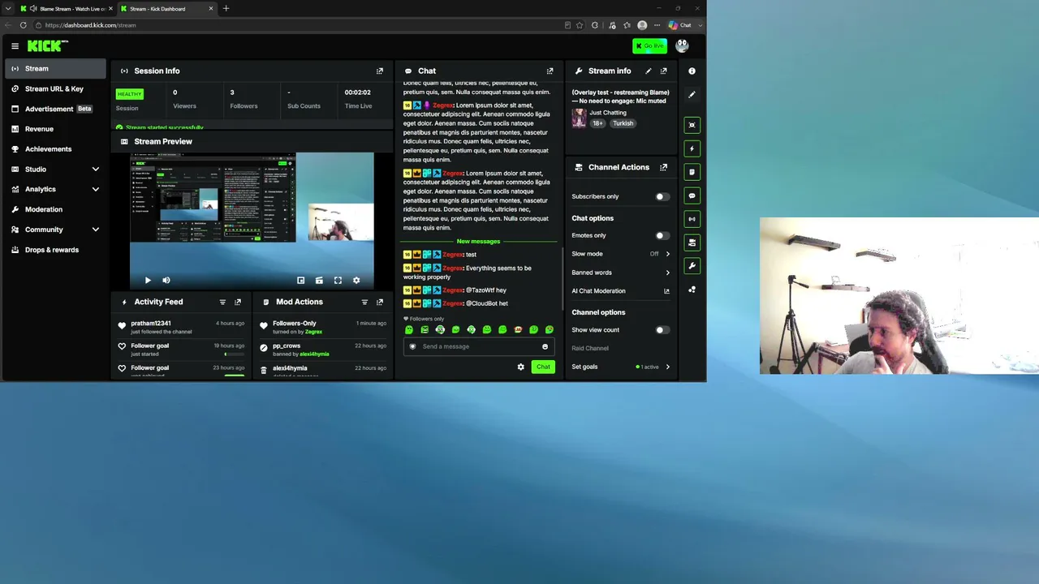Open the Revenue page
The image size is (1039, 584).
[55, 129]
